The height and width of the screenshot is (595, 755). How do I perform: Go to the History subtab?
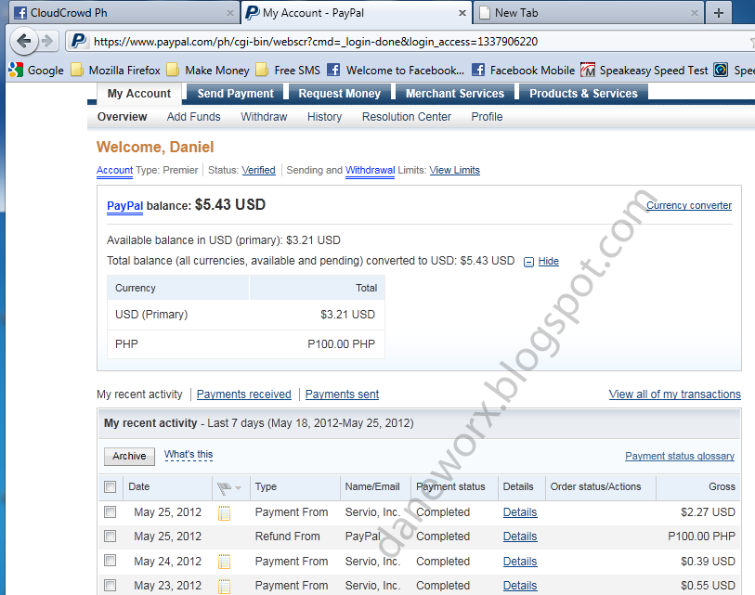[324, 117]
